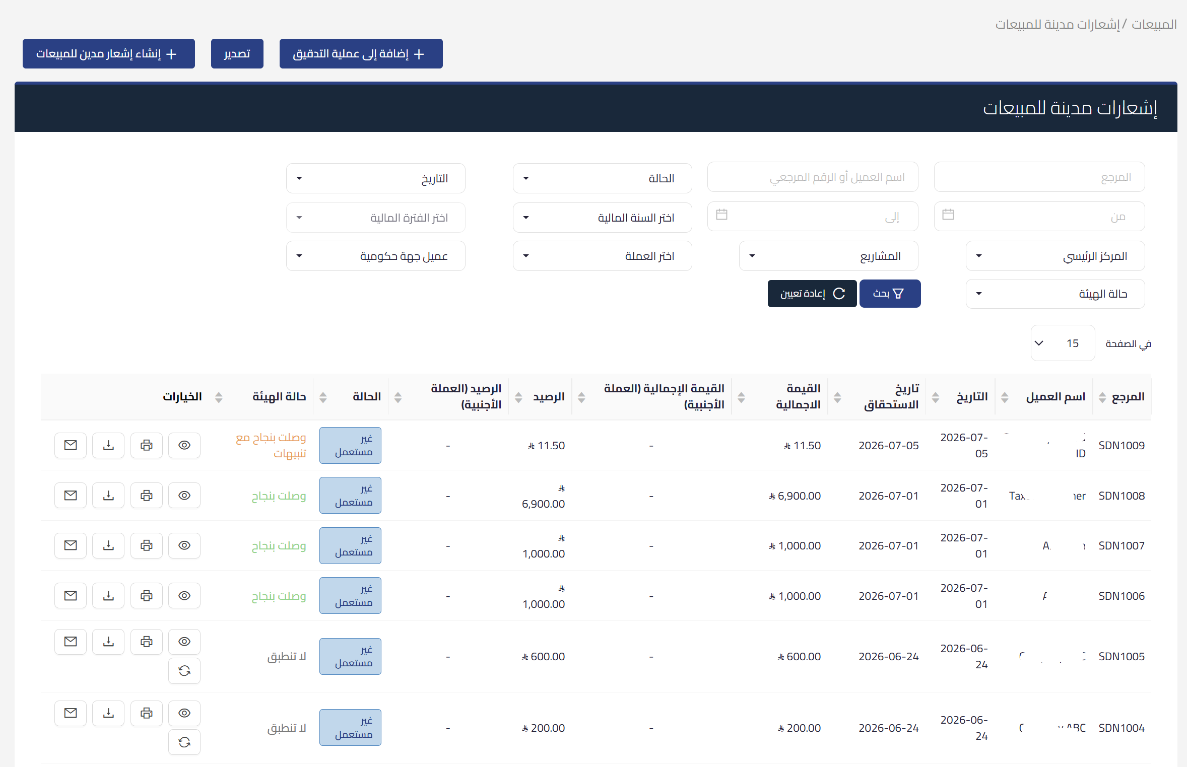Click the SDN1009 reference cell
Image resolution: width=1187 pixels, height=767 pixels.
click(x=1122, y=446)
